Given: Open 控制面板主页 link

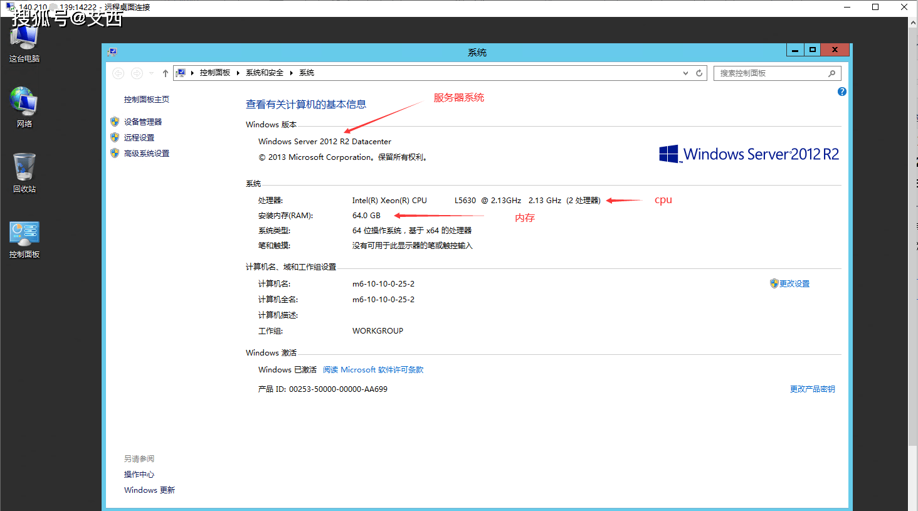Looking at the screenshot, I should point(146,99).
